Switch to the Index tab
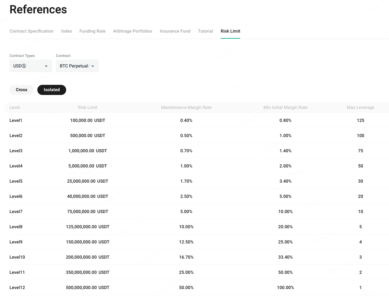This screenshot has height=296, width=389. (x=66, y=31)
